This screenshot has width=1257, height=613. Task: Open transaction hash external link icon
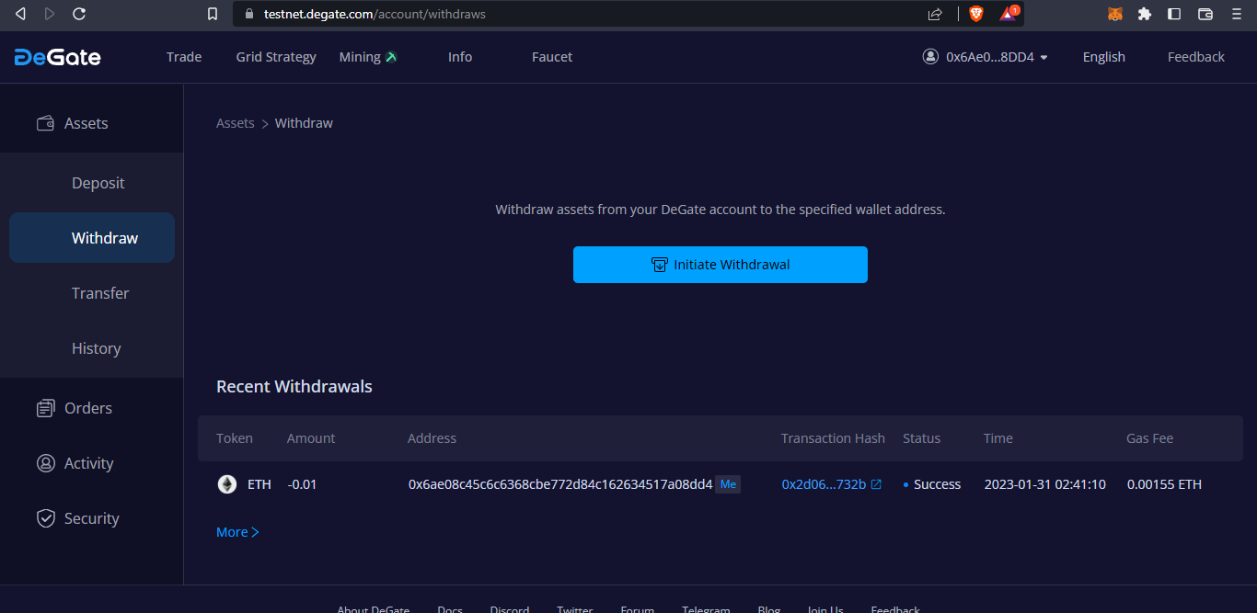pos(877,484)
